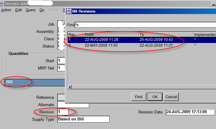
Task: Click the asterisk in revision 0 row
Action: click(195, 45)
